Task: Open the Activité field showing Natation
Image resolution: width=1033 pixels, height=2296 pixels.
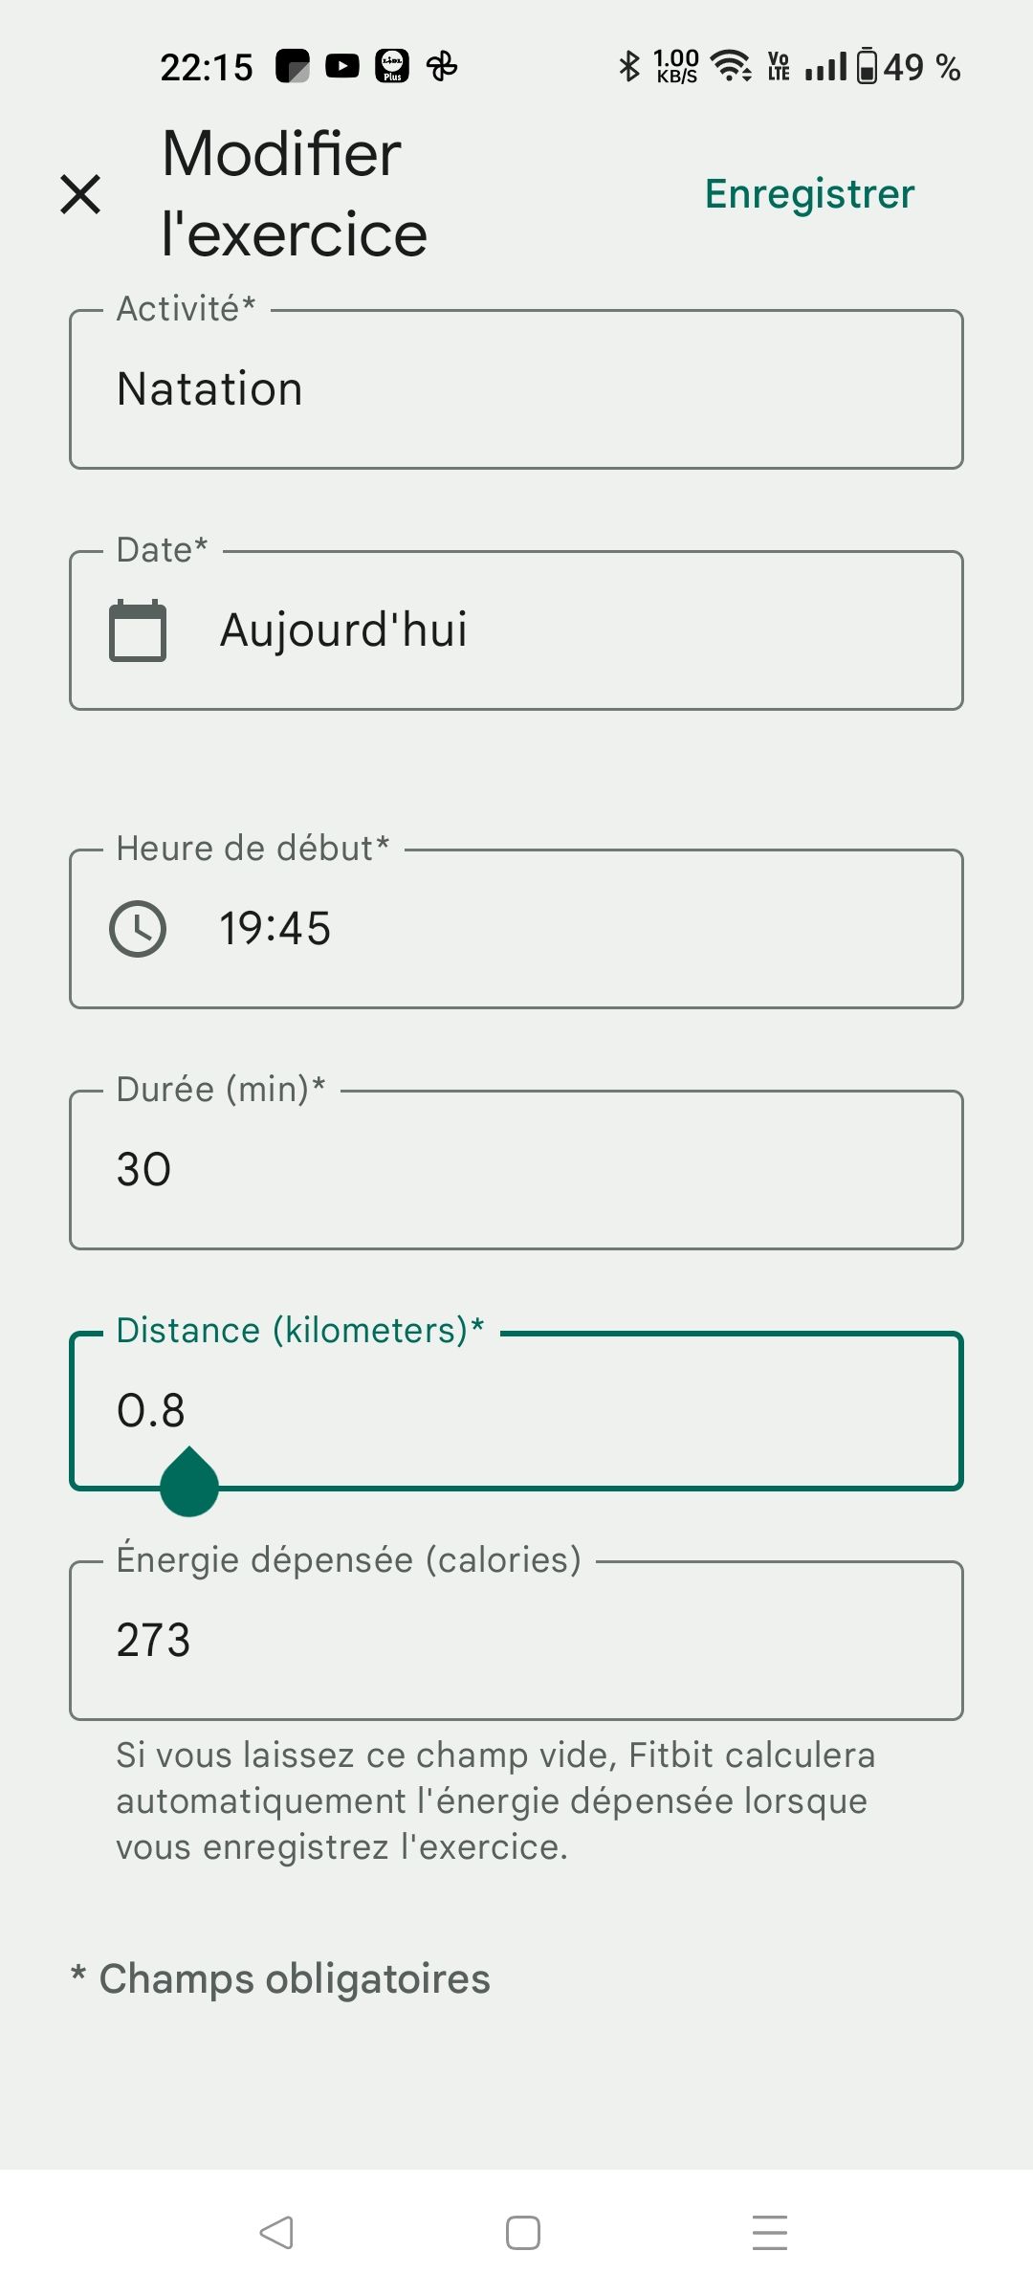Action: pos(516,389)
